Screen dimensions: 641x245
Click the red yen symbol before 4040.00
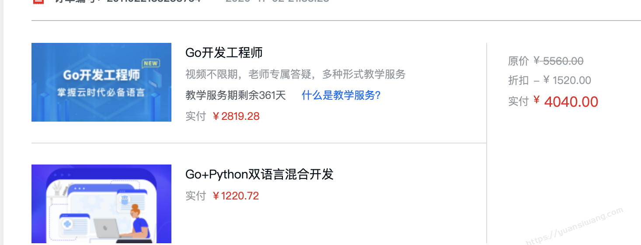pos(537,100)
